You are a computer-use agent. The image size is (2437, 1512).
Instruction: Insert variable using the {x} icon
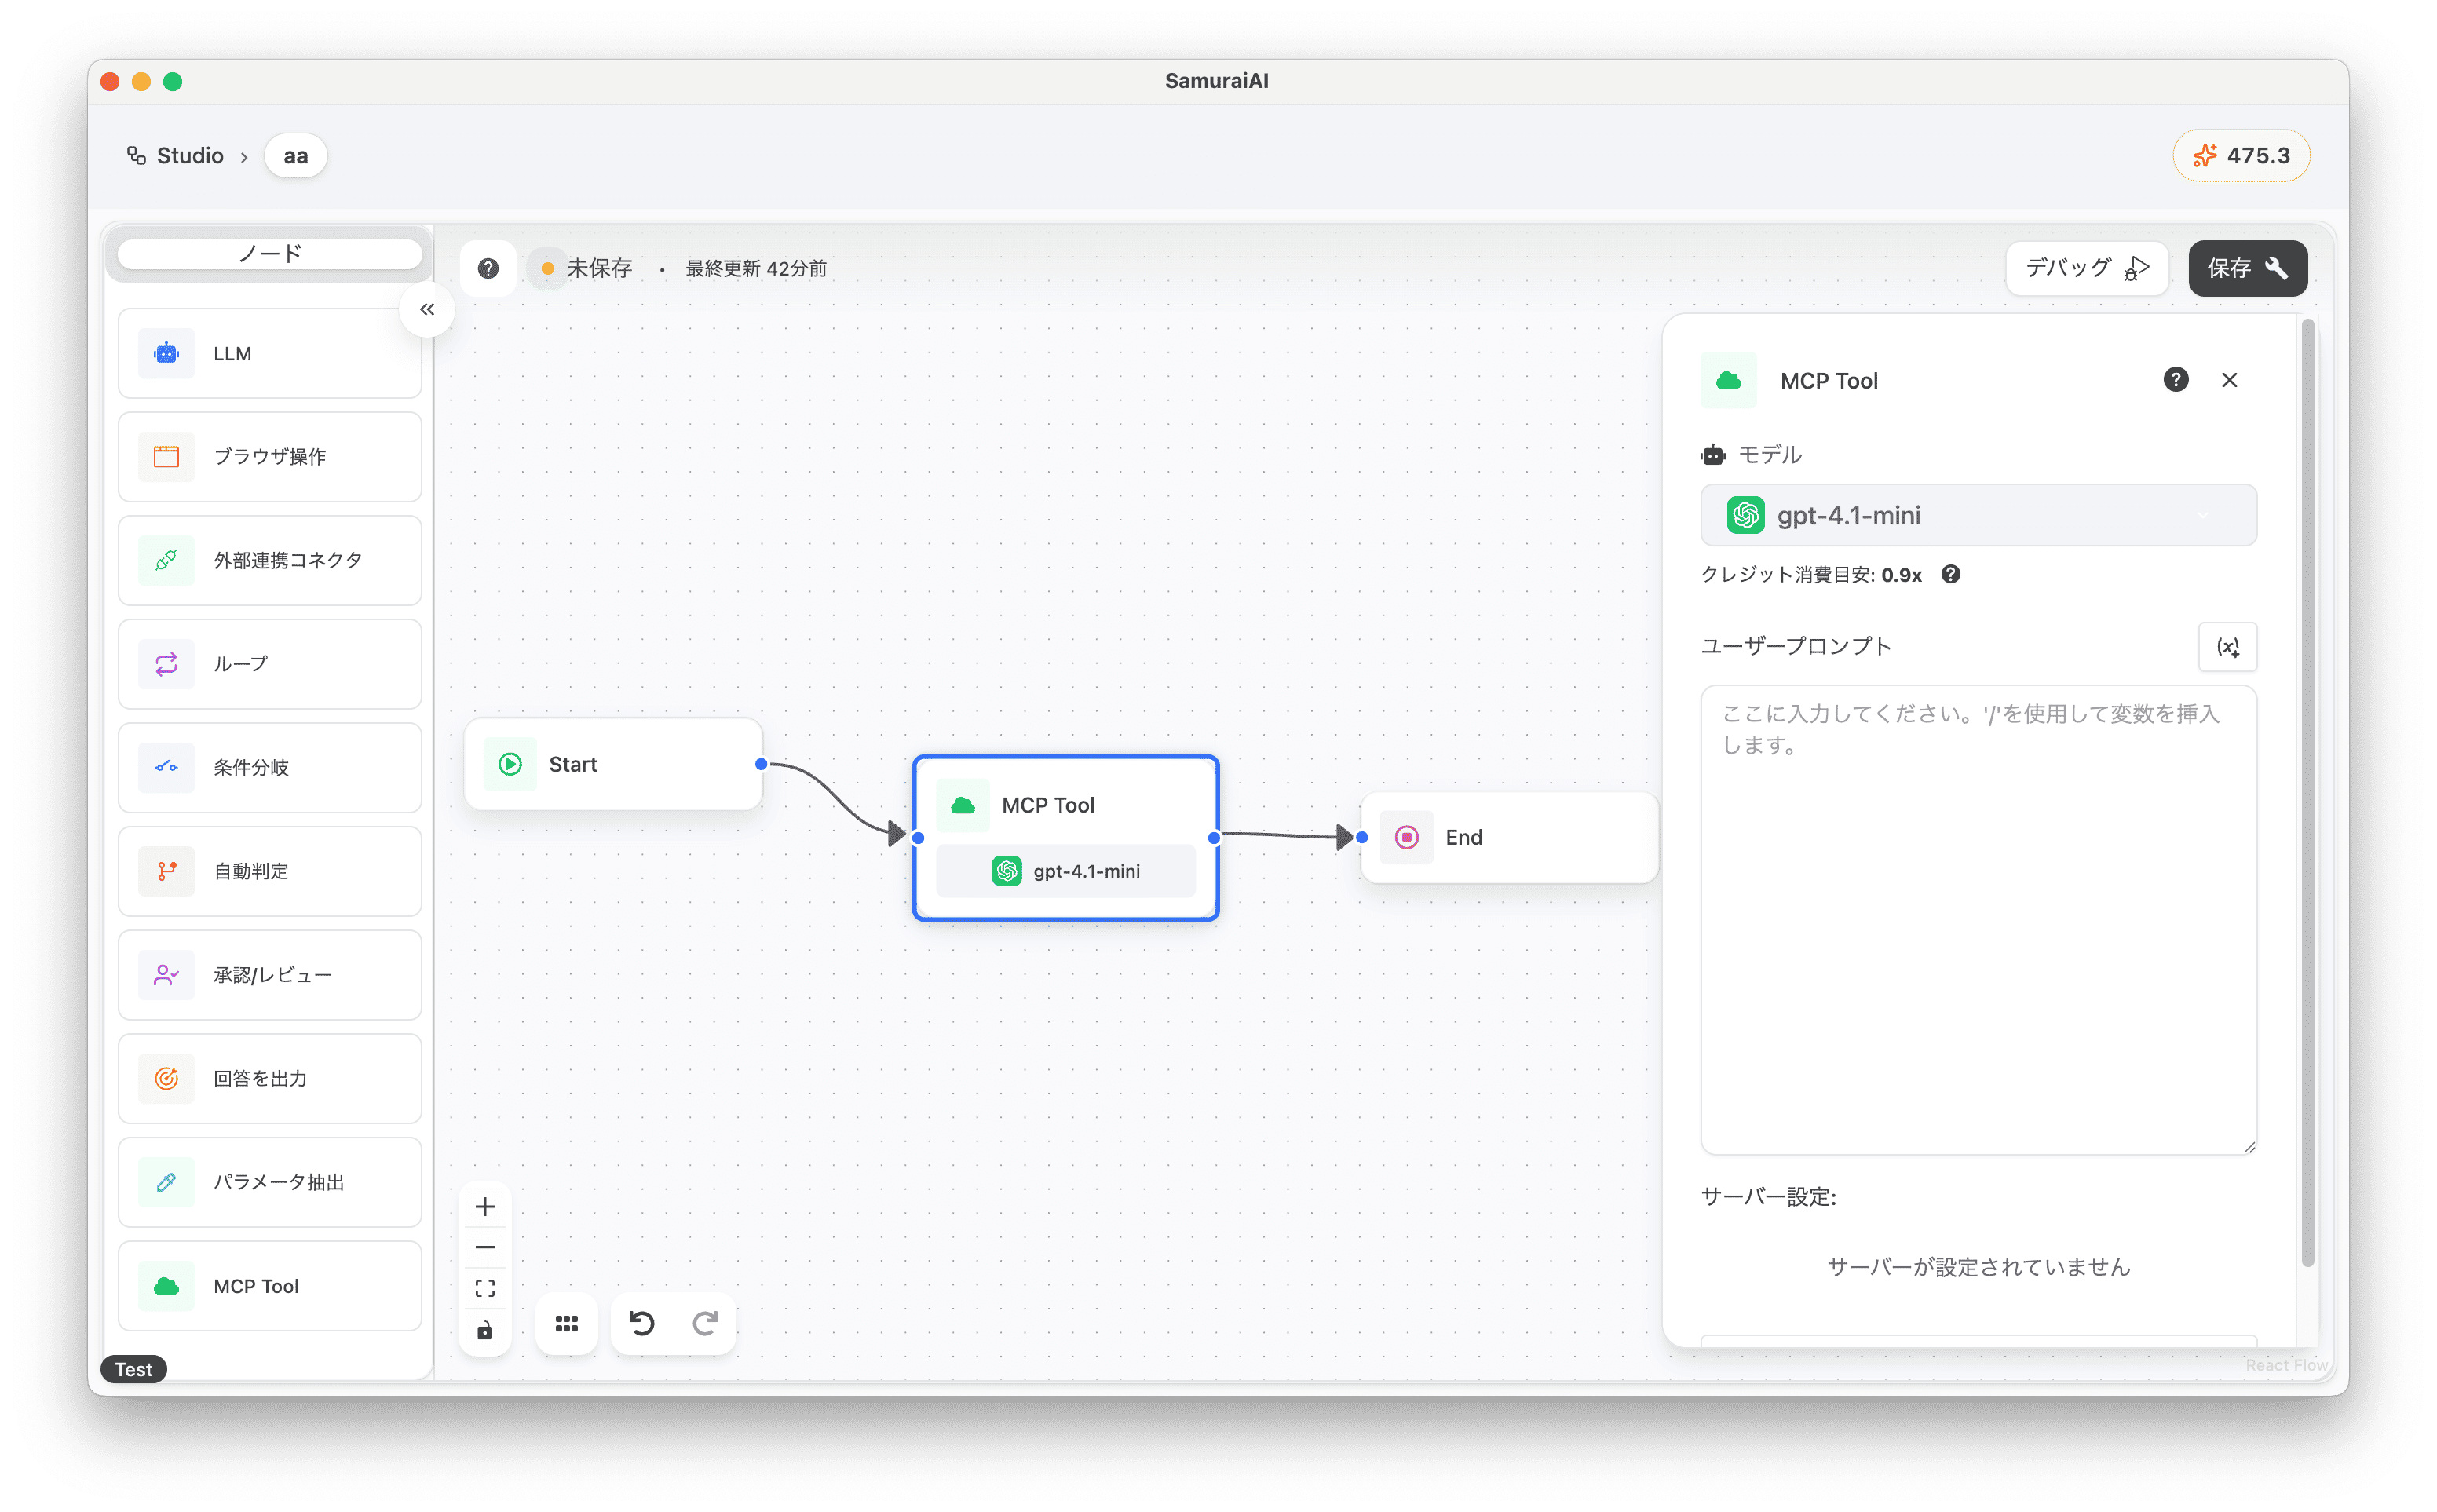point(2227,647)
